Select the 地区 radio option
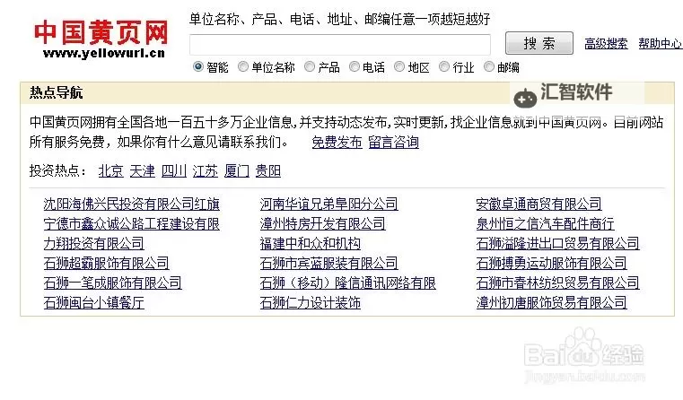683x400 pixels. [399, 66]
